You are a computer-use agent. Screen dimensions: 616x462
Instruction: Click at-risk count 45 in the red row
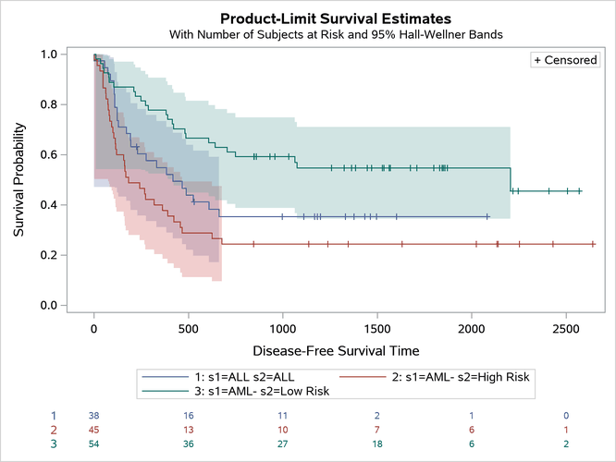[94, 430]
